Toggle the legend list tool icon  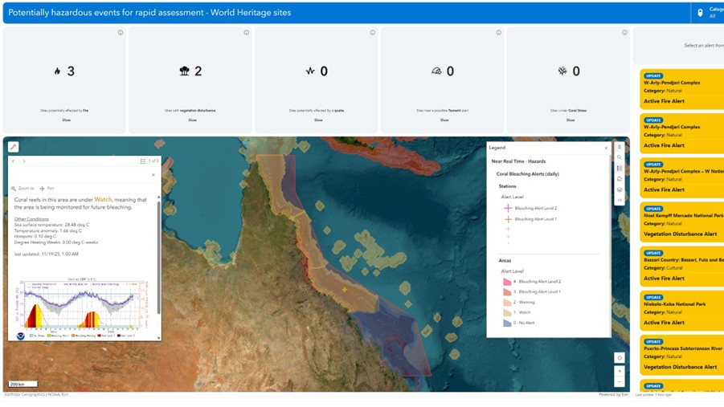click(620, 168)
